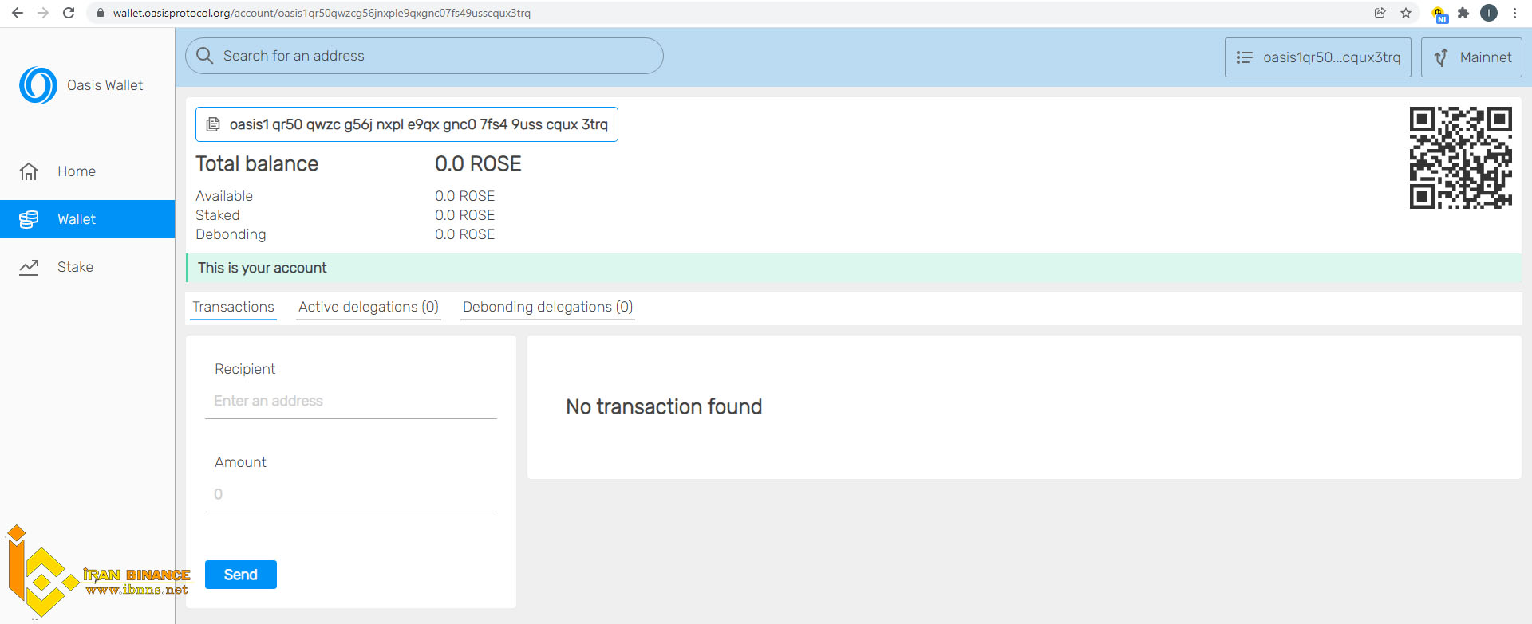The height and width of the screenshot is (624, 1532).
Task: Click the Debonding label
Action: 231,234
